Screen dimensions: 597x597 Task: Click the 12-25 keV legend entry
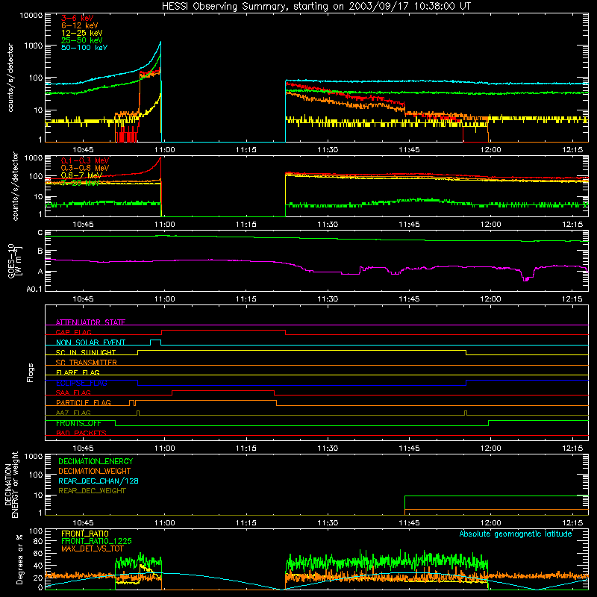pos(82,33)
